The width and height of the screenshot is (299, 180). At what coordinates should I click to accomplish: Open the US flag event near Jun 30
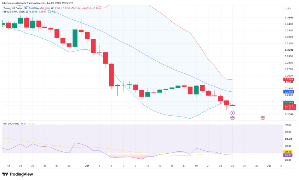pos(263,118)
